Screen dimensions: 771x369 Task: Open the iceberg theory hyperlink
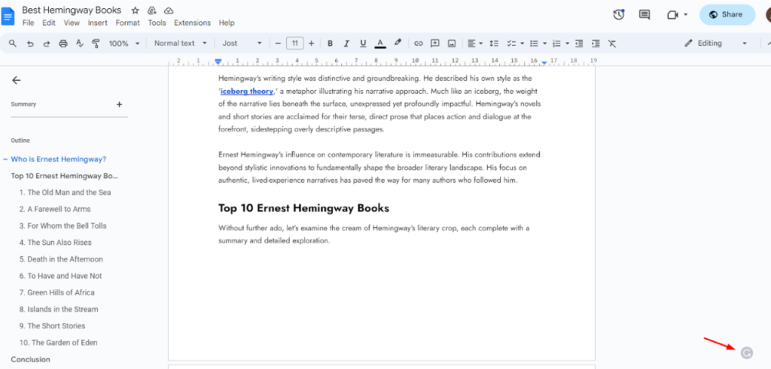click(x=246, y=91)
